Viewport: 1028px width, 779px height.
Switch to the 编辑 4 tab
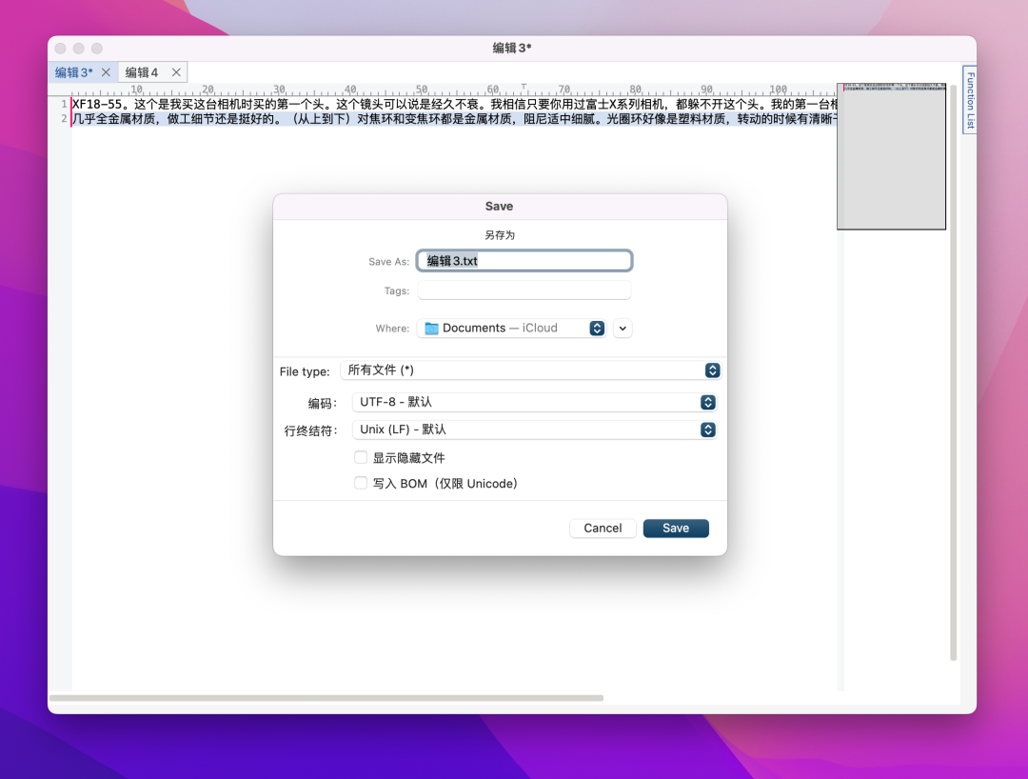click(142, 72)
